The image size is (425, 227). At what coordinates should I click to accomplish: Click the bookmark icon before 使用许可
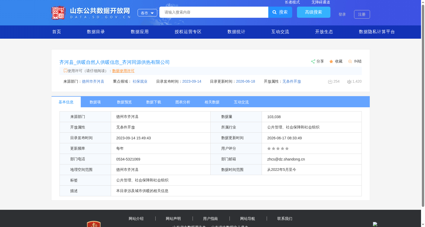(x=65, y=70)
